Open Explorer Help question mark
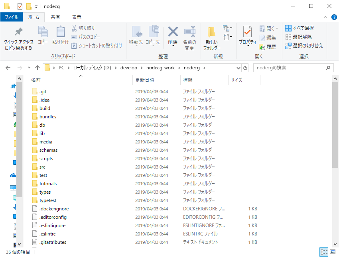The height and width of the screenshot is (257, 339). click(x=334, y=17)
